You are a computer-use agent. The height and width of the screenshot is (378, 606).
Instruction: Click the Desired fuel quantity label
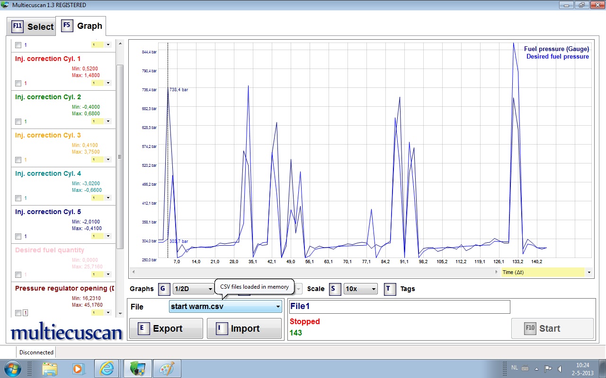[x=50, y=250]
